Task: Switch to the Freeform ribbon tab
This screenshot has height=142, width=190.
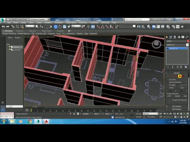Action: (20, 31)
